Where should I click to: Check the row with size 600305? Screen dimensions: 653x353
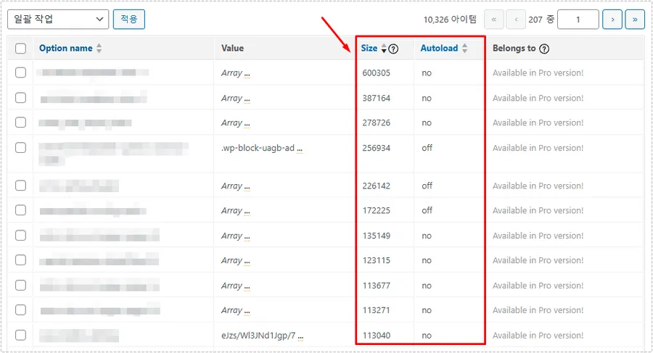tap(20, 72)
